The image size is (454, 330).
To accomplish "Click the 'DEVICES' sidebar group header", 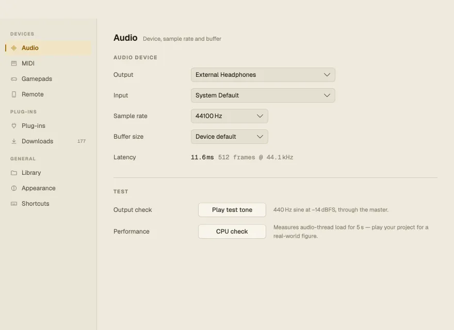I will pos(22,34).
